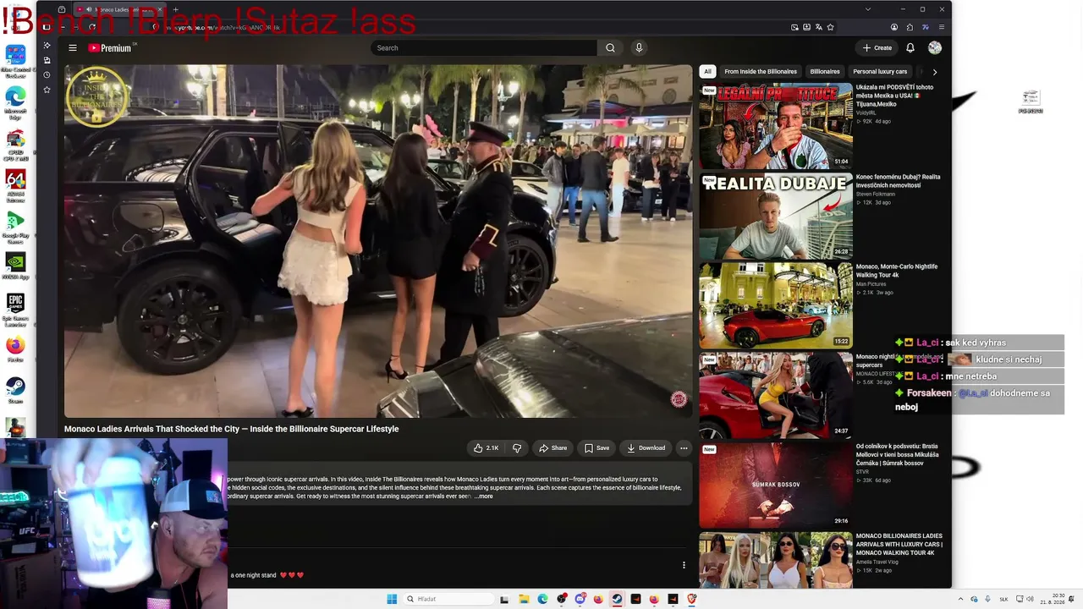Like the Monaco Ladies video

click(x=487, y=448)
